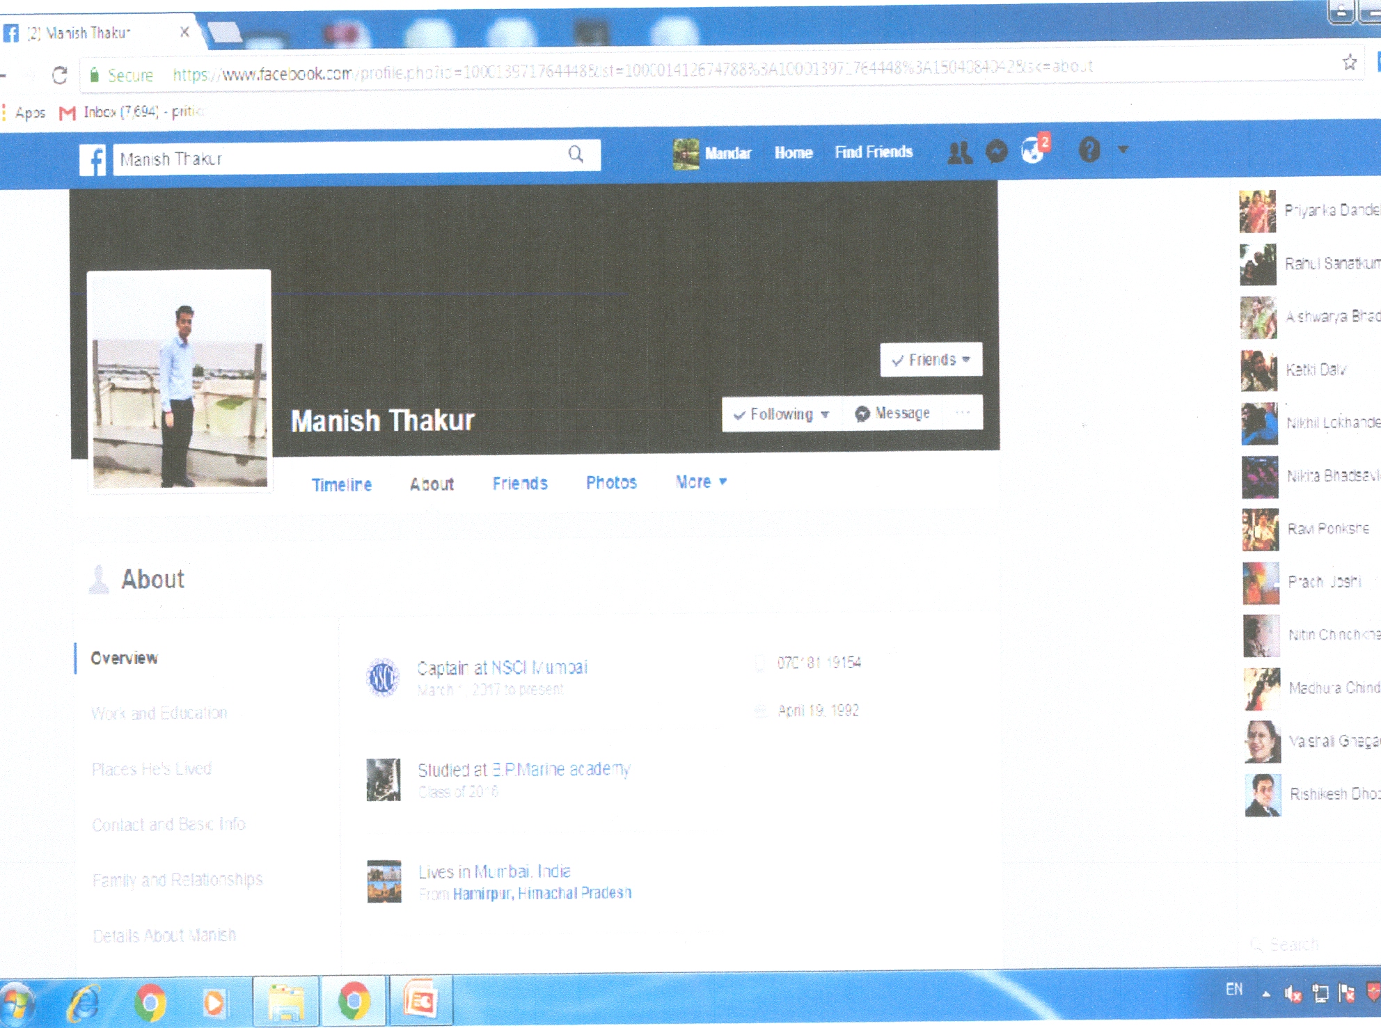Screen dimensions: 1381x1028
Task: Click the help question mark icon
Action: pos(1089,150)
